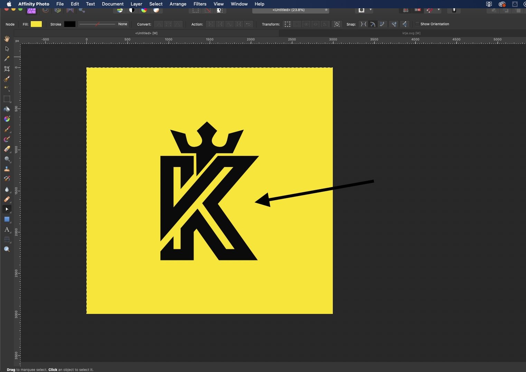Viewport: 526px width, 372px height.
Task: Open the Quick Mask options dropdown arrow
Action: [x=370, y=10]
